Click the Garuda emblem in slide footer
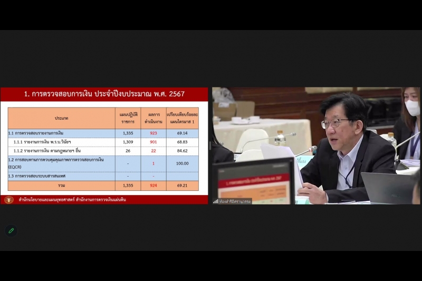The height and width of the screenshot is (281, 422). tap(8, 200)
